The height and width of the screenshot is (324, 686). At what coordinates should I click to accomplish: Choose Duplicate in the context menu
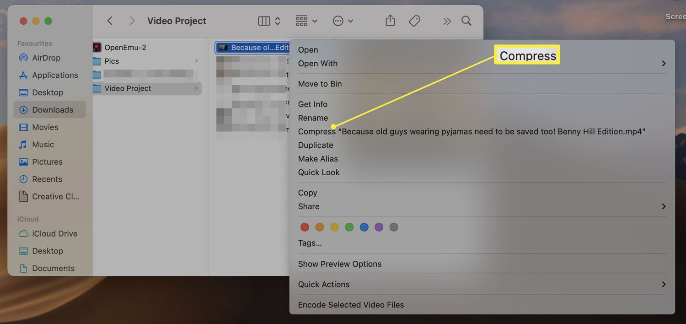[316, 145]
